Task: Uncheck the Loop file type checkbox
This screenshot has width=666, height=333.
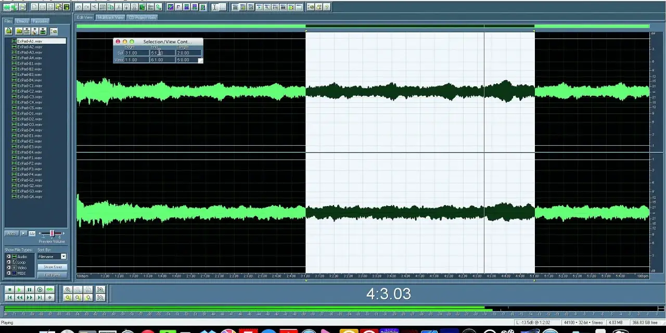Action: tap(8, 262)
